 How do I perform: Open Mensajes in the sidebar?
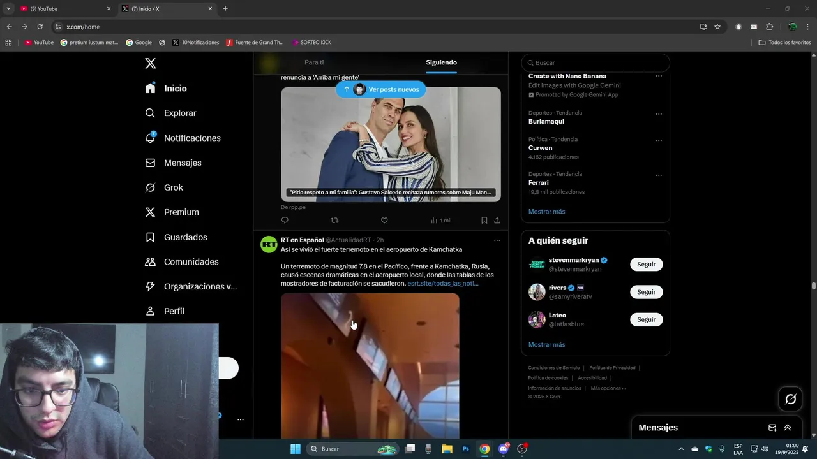173,163
